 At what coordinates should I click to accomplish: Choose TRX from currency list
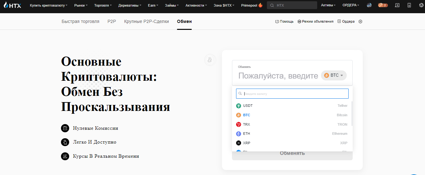292,124
